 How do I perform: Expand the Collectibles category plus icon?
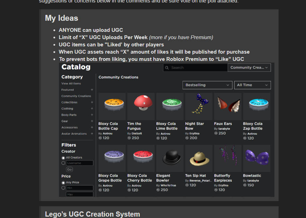92,102
